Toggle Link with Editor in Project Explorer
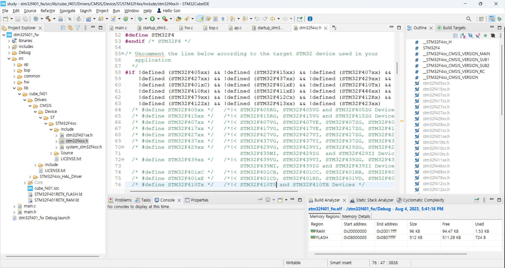The width and height of the screenshot is (505, 268). [70, 28]
